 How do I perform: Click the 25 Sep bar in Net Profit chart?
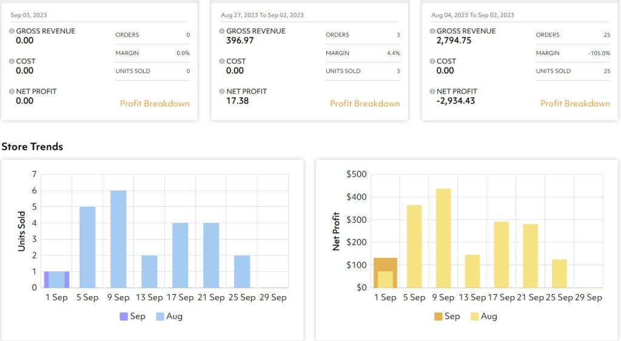click(x=559, y=274)
